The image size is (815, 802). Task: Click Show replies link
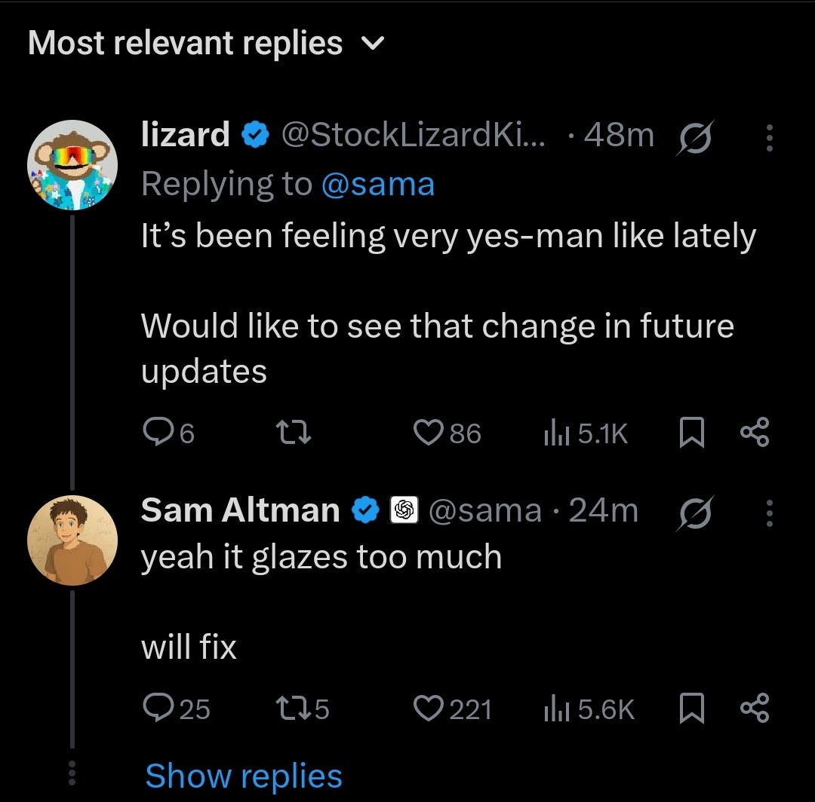(x=244, y=776)
